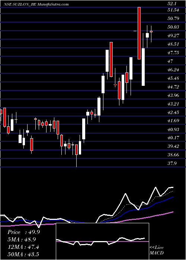186x260 pixels.
Task: Click the 43.96 price axis label
Action: click(x=173, y=95)
